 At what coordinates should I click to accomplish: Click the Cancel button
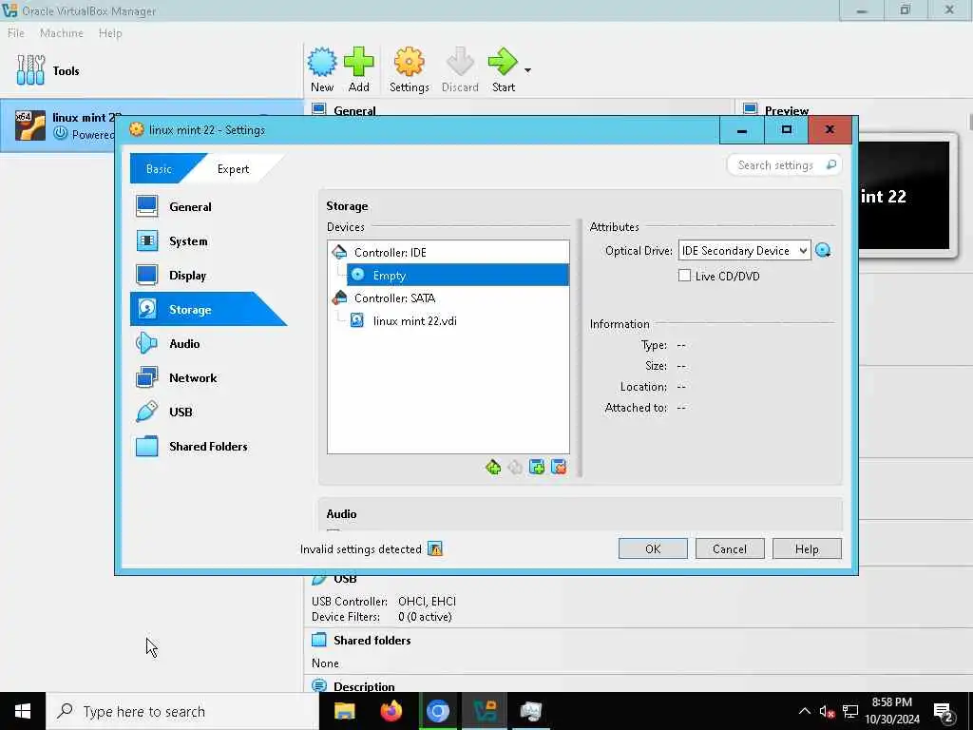point(730,548)
